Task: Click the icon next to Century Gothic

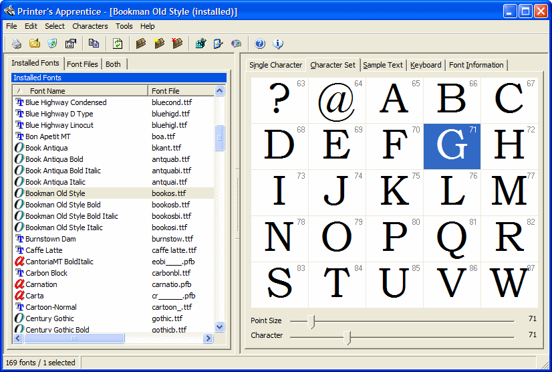Action: coord(19,318)
